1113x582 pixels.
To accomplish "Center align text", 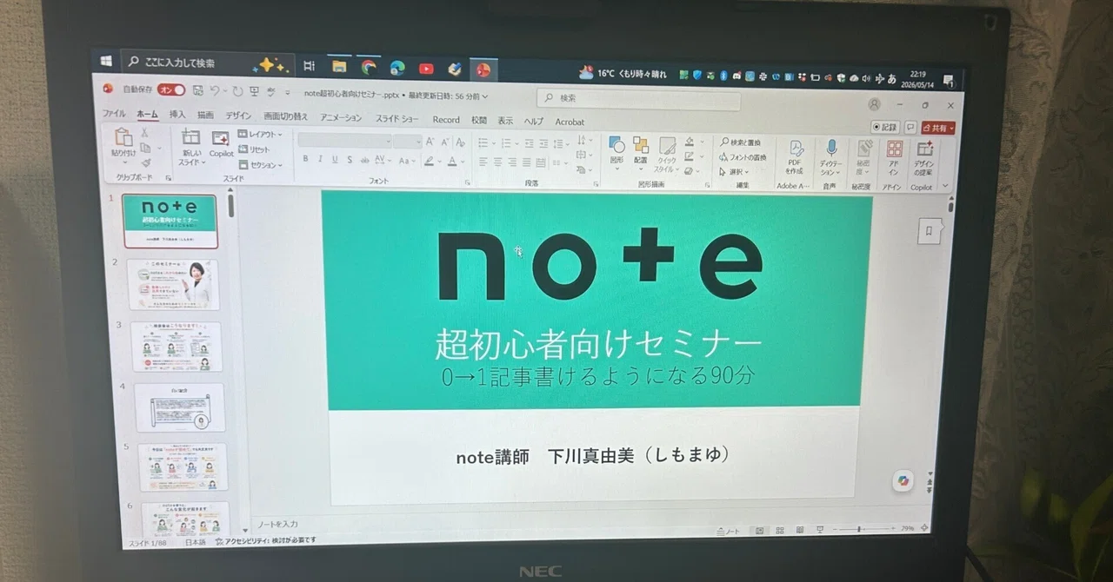I will point(497,162).
